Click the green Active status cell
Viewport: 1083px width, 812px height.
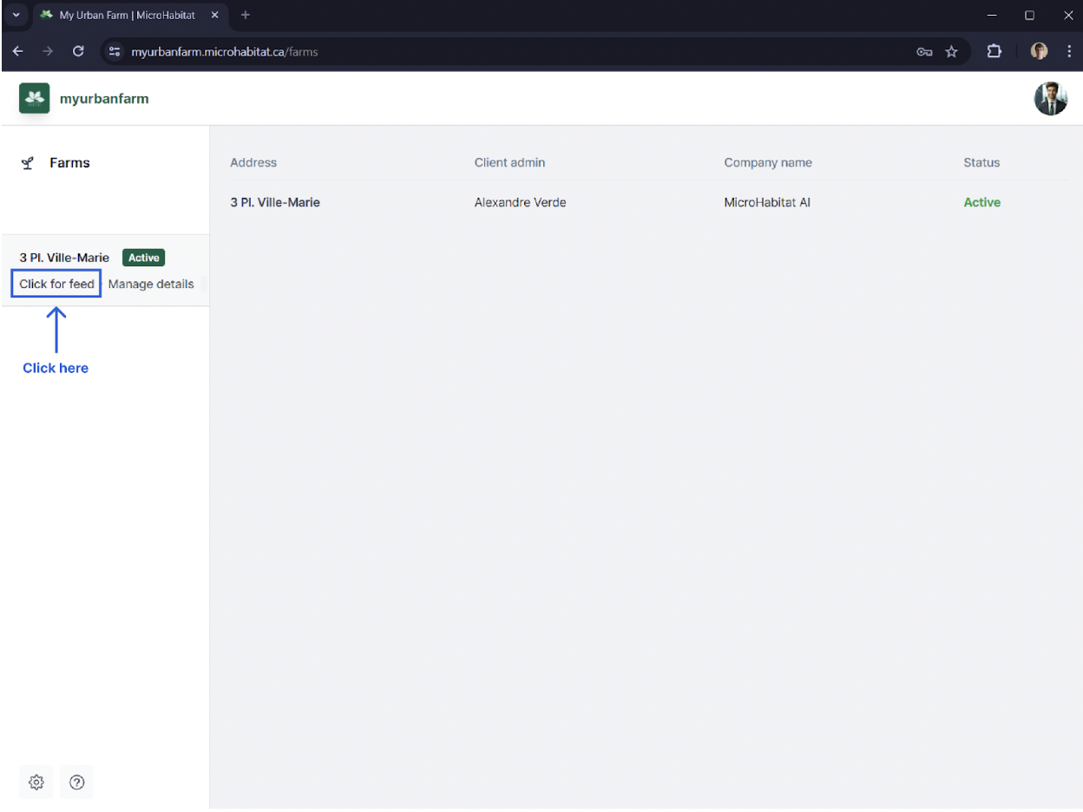point(981,202)
